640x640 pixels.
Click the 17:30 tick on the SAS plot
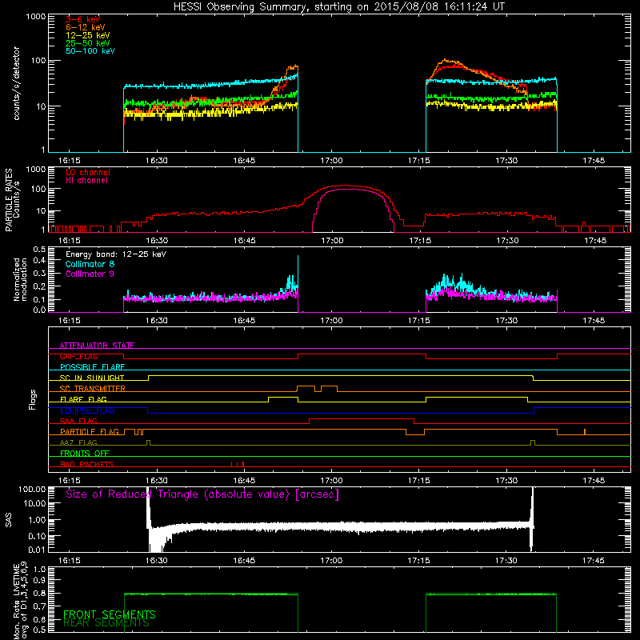[506, 561]
